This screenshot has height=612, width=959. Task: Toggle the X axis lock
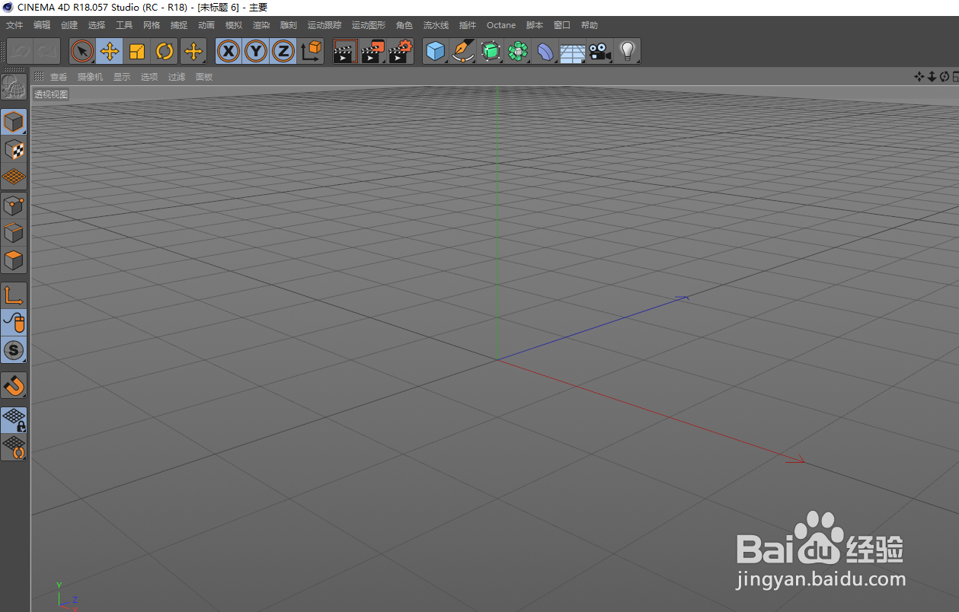(229, 51)
